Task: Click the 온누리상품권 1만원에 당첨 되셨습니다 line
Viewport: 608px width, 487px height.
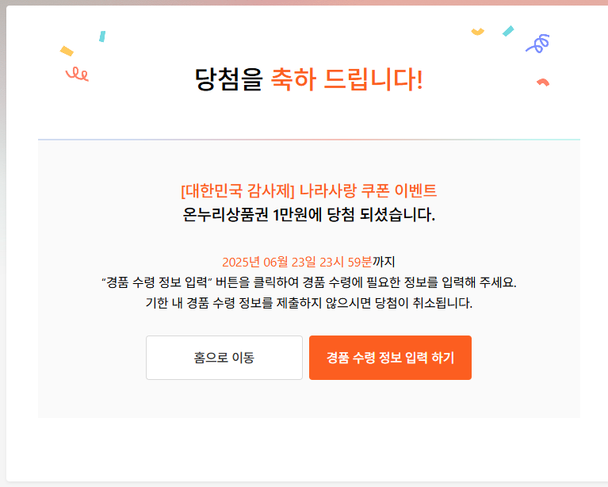Action: [x=308, y=214]
